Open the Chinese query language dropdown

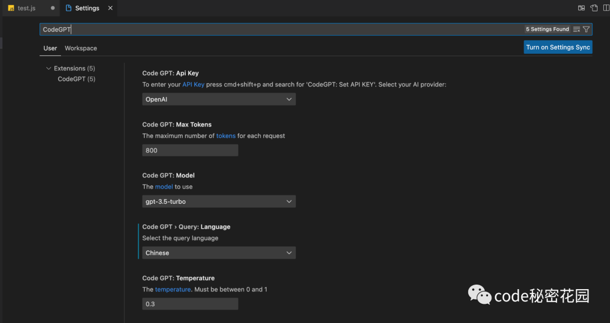pos(219,253)
